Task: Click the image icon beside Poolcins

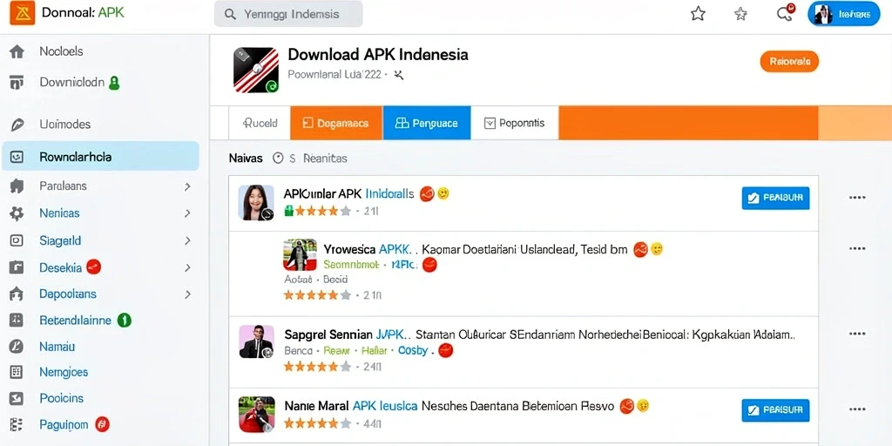Action: [17, 398]
